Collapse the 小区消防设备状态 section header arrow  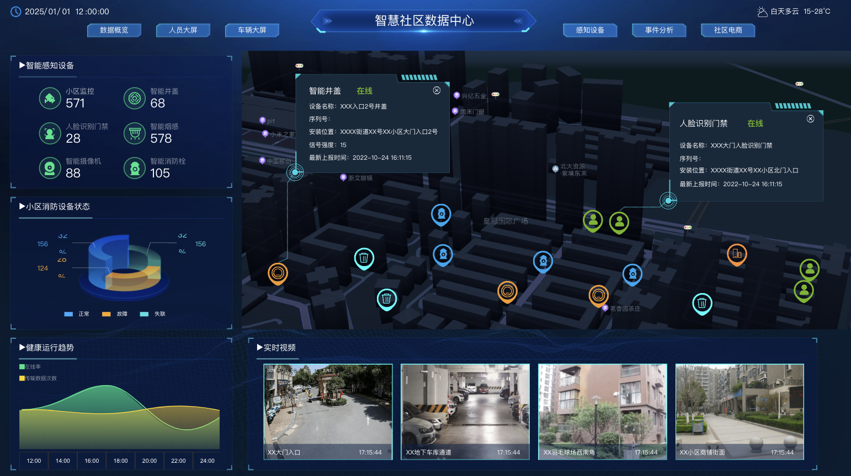coord(22,207)
